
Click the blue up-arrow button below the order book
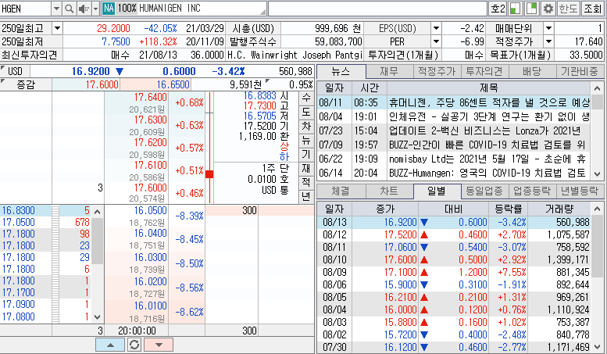pos(110,345)
